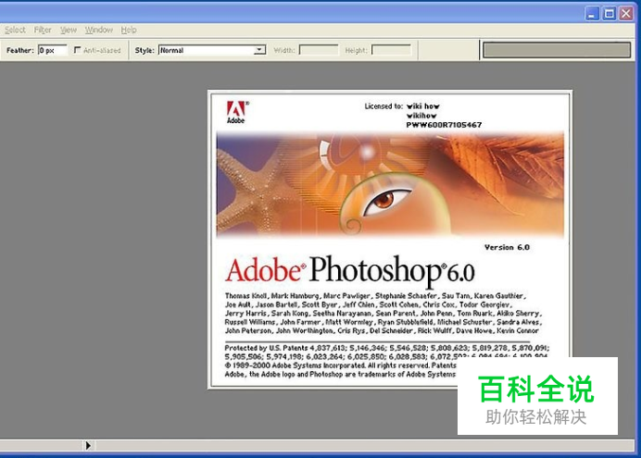Screen dimensions: 641x458
Task: Maximize the Photoshop window
Action: click(610, 14)
